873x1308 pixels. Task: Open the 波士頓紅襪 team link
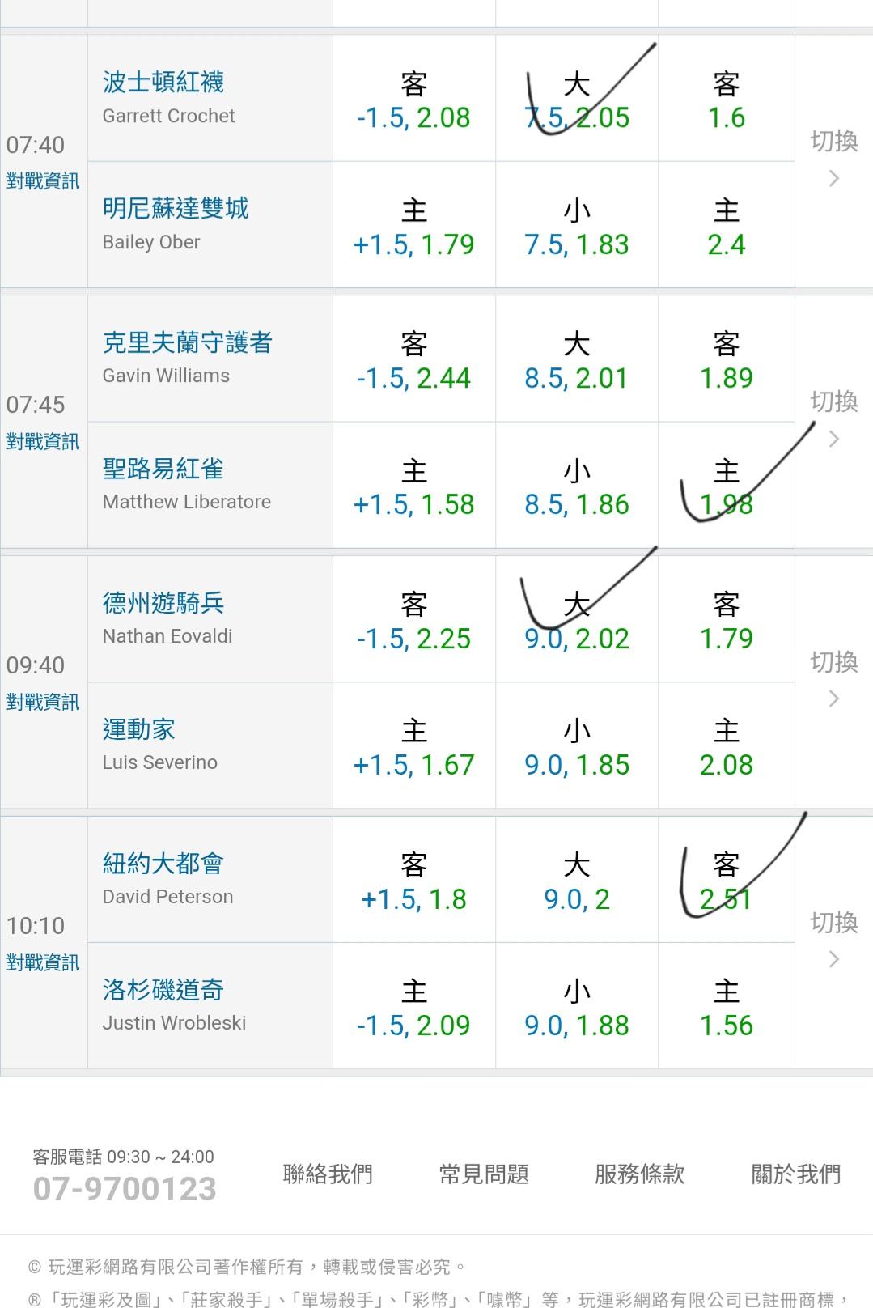point(163,82)
